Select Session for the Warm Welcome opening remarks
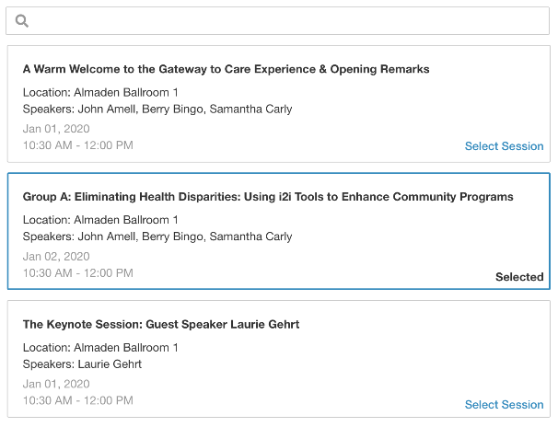Screen dimensions: 558x427 coord(504,146)
